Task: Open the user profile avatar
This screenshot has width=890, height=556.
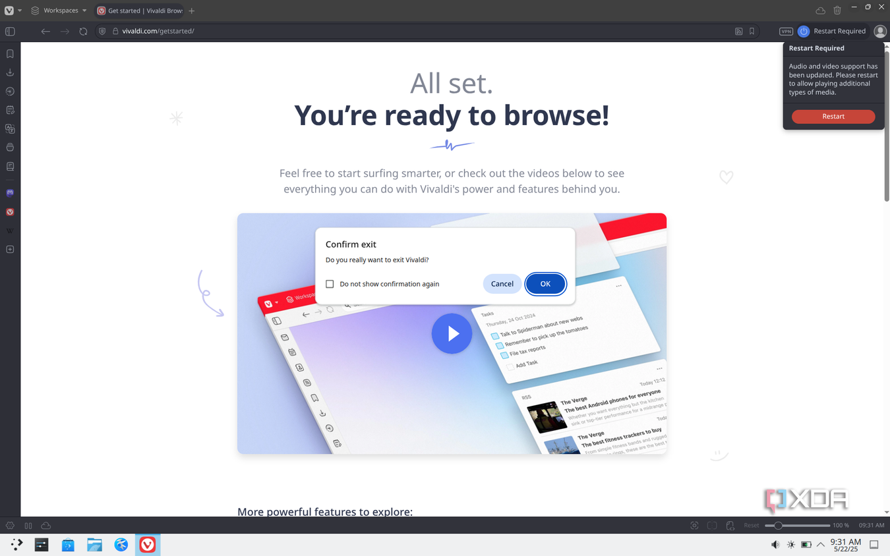Action: 880,31
